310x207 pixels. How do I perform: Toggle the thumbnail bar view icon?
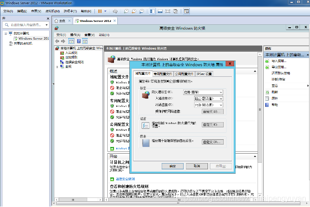(x=160, y=11)
